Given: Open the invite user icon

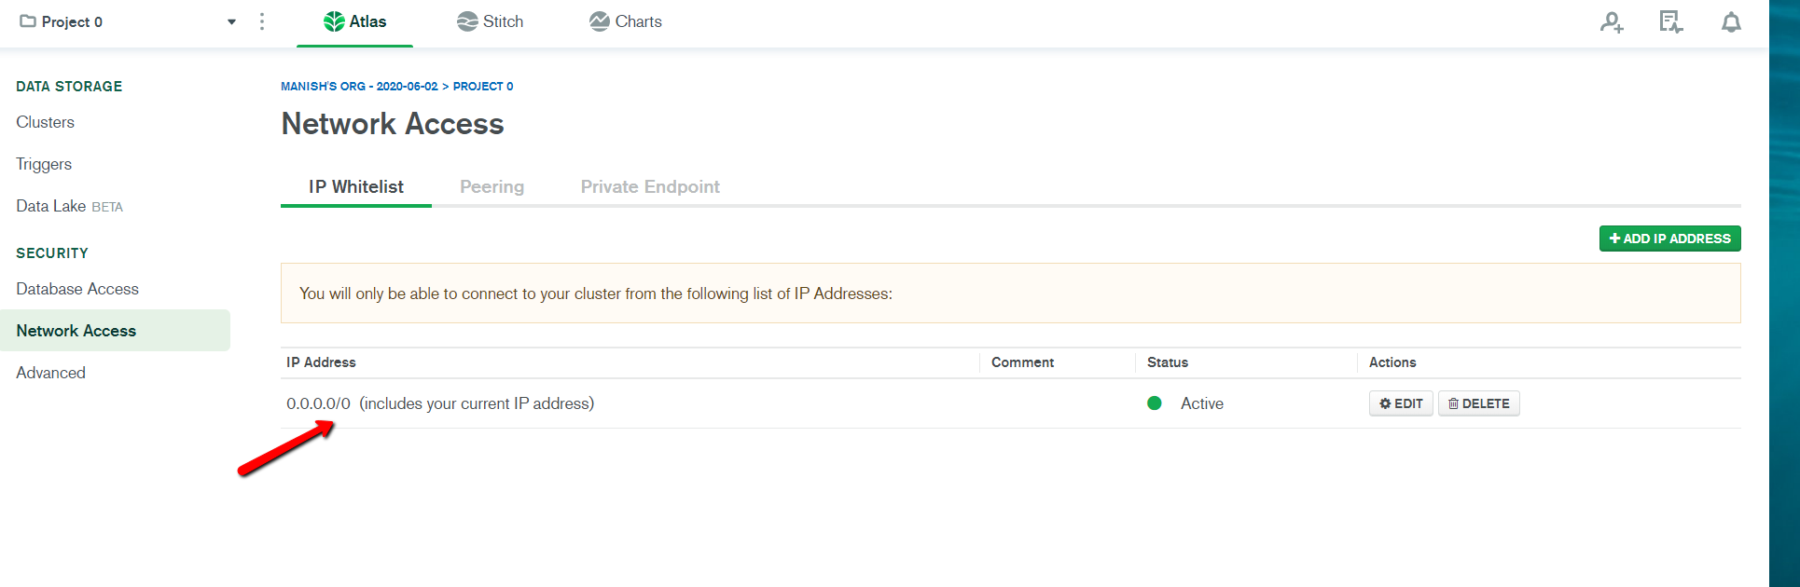Looking at the screenshot, I should 1612,22.
